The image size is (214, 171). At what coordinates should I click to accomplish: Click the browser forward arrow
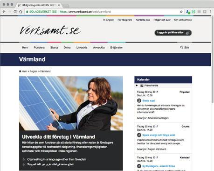[x=10, y=12]
